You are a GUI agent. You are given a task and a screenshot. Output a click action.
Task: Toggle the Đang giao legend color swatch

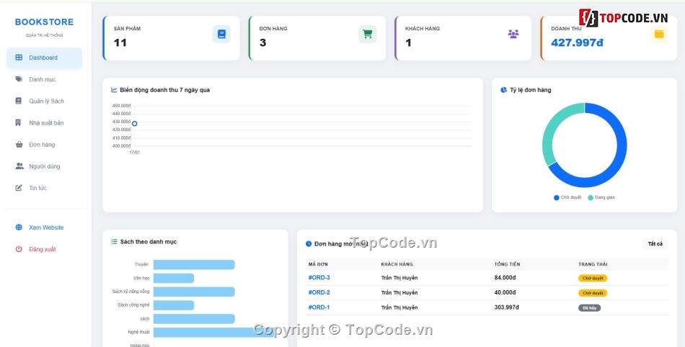(591, 197)
